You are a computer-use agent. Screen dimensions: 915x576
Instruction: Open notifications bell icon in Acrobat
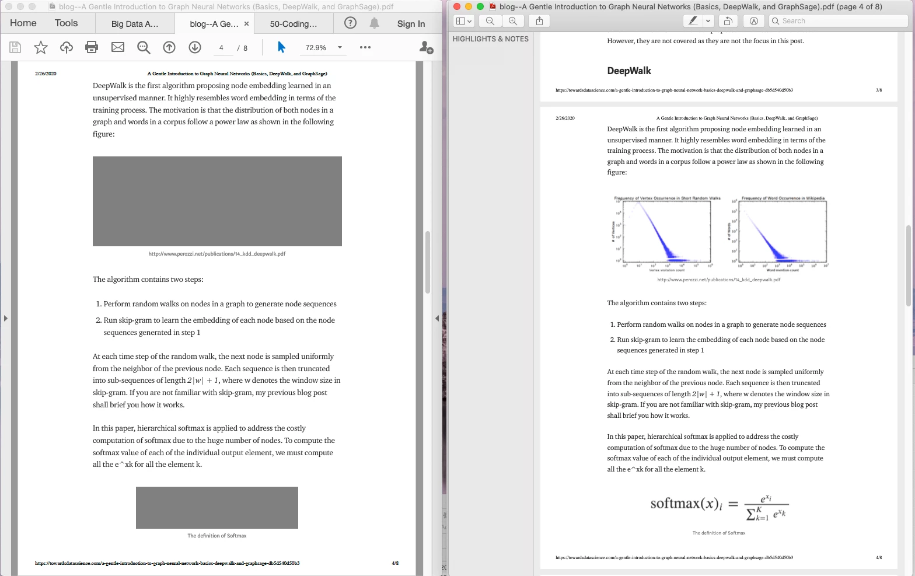375,23
